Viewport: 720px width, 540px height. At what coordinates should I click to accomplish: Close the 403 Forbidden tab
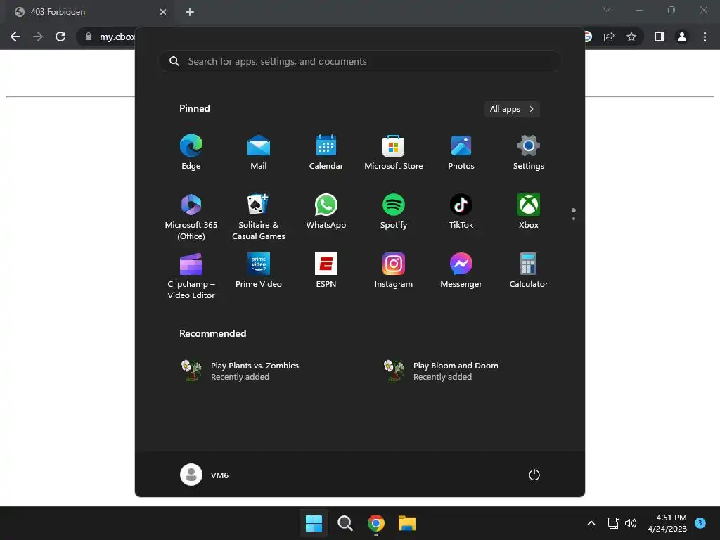point(163,12)
